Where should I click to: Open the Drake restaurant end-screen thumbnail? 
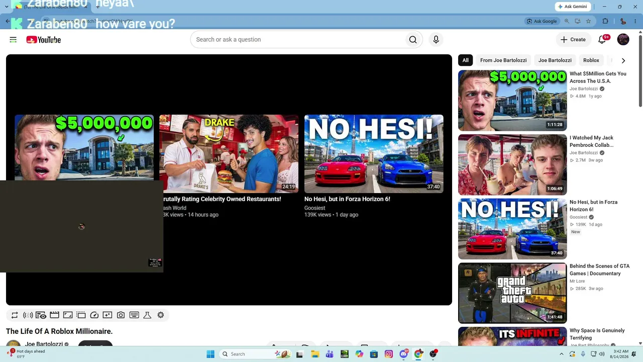(229, 154)
